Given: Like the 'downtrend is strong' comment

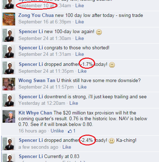Looking at the screenshot, I should tap(74, 103).
